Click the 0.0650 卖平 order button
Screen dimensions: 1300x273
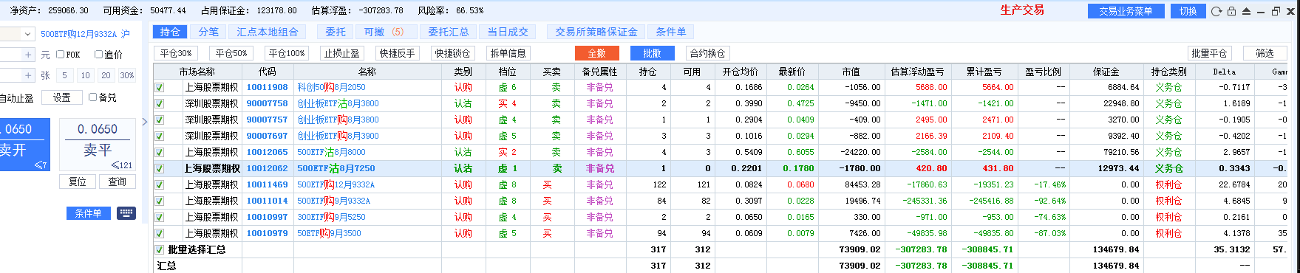(97, 145)
